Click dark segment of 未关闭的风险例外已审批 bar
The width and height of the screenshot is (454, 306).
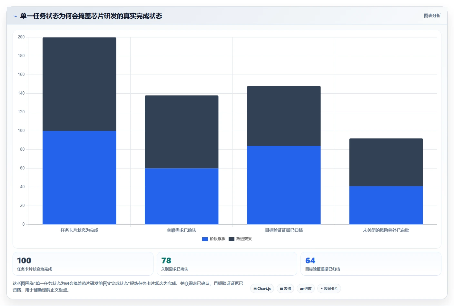pyautogui.click(x=386, y=162)
